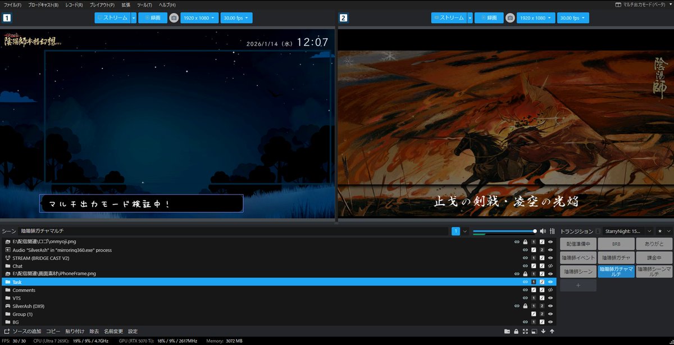
Task: Click the scene name field 陰陽師ガチャマルチ
Action: pyautogui.click(x=234, y=231)
